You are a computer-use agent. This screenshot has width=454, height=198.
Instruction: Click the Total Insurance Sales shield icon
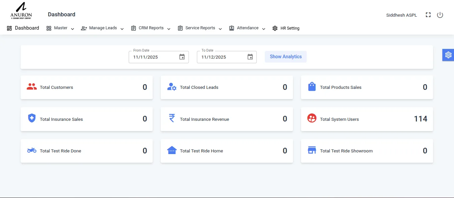point(31,118)
